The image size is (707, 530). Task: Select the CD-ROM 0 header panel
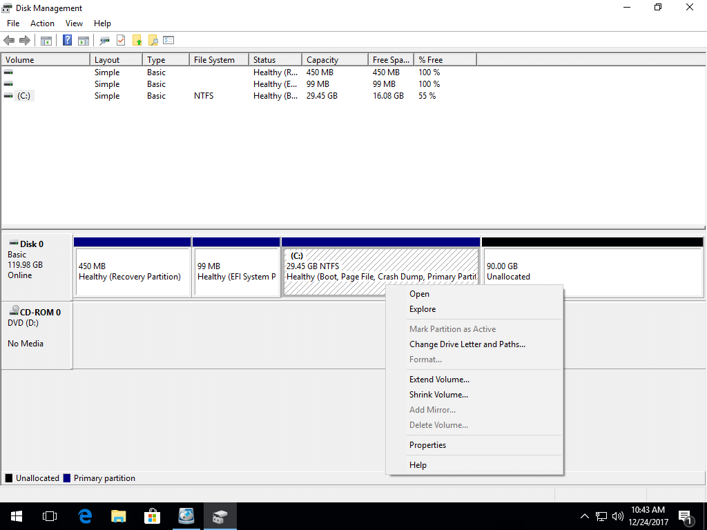pos(37,335)
